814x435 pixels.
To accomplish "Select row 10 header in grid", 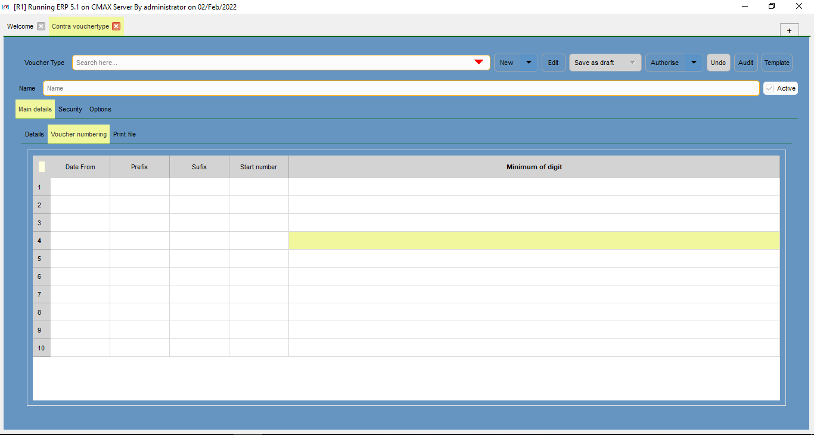I will point(42,348).
